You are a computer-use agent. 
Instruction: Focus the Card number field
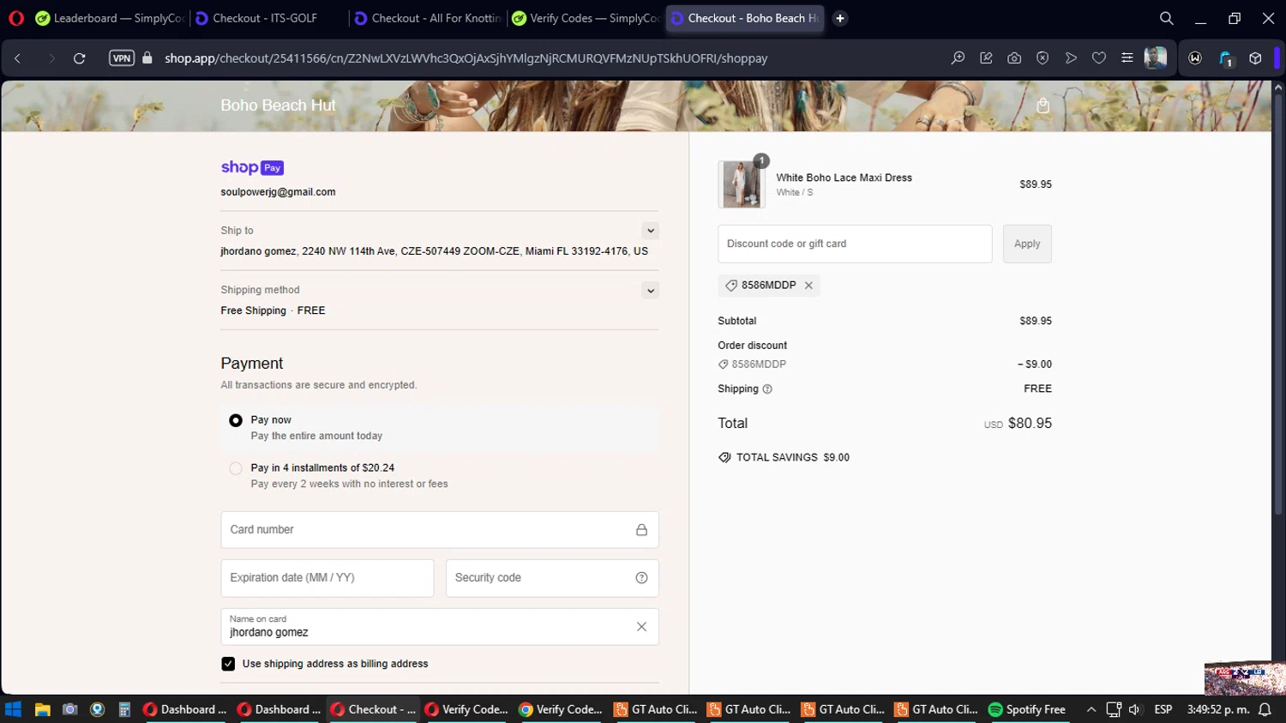point(440,530)
